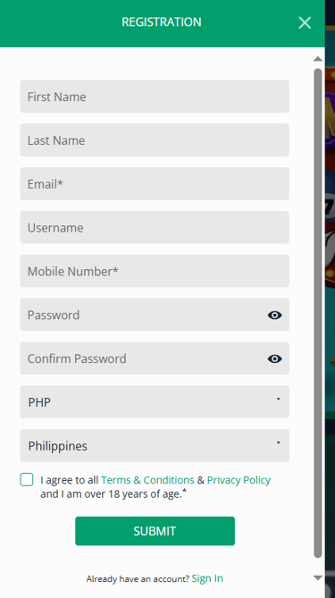Expand the Philippines country dropdown

(155, 445)
